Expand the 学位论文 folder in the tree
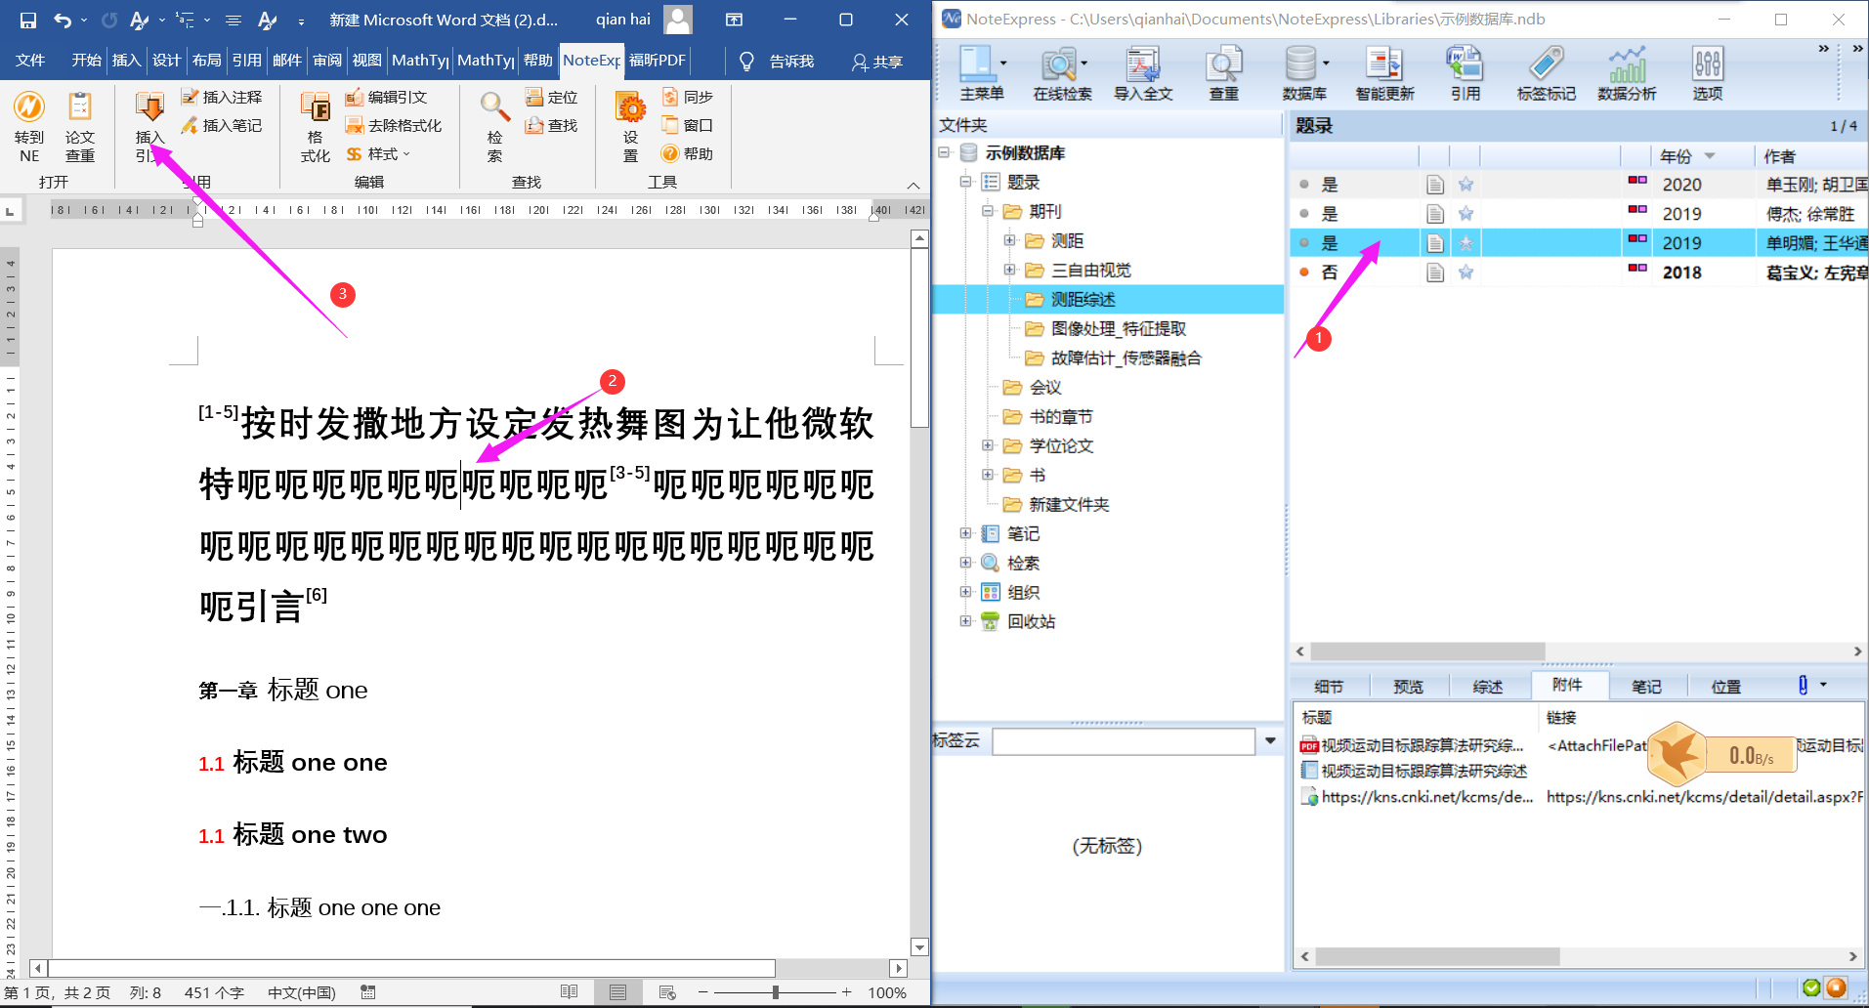Image resolution: width=1869 pixels, height=1008 pixels. pos(989,445)
